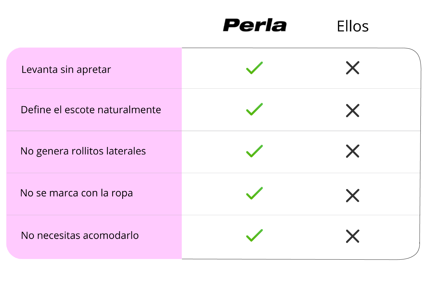Click No genera rollitos laterales label
This screenshot has width=427, height=289.
tap(83, 151)
